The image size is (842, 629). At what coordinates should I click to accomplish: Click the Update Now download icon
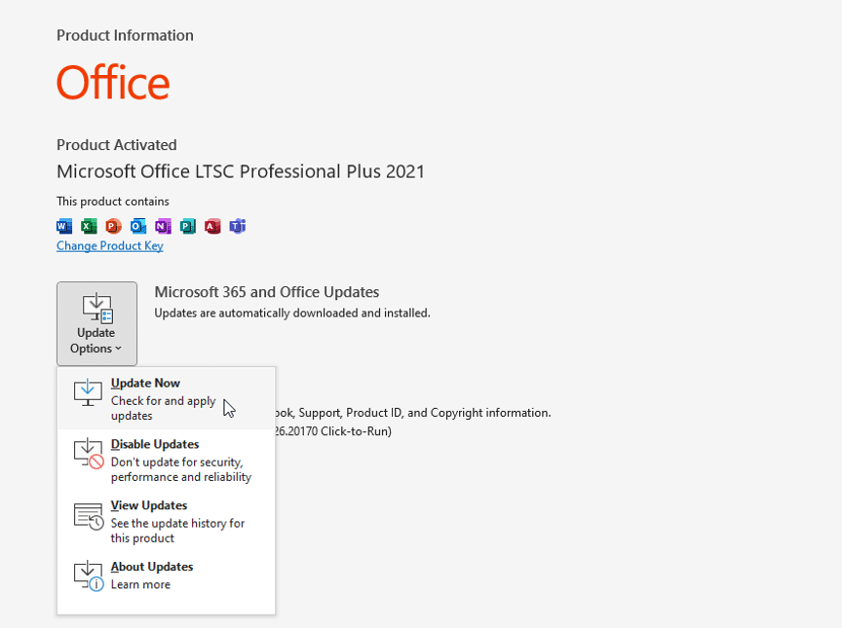coord(88,392)
